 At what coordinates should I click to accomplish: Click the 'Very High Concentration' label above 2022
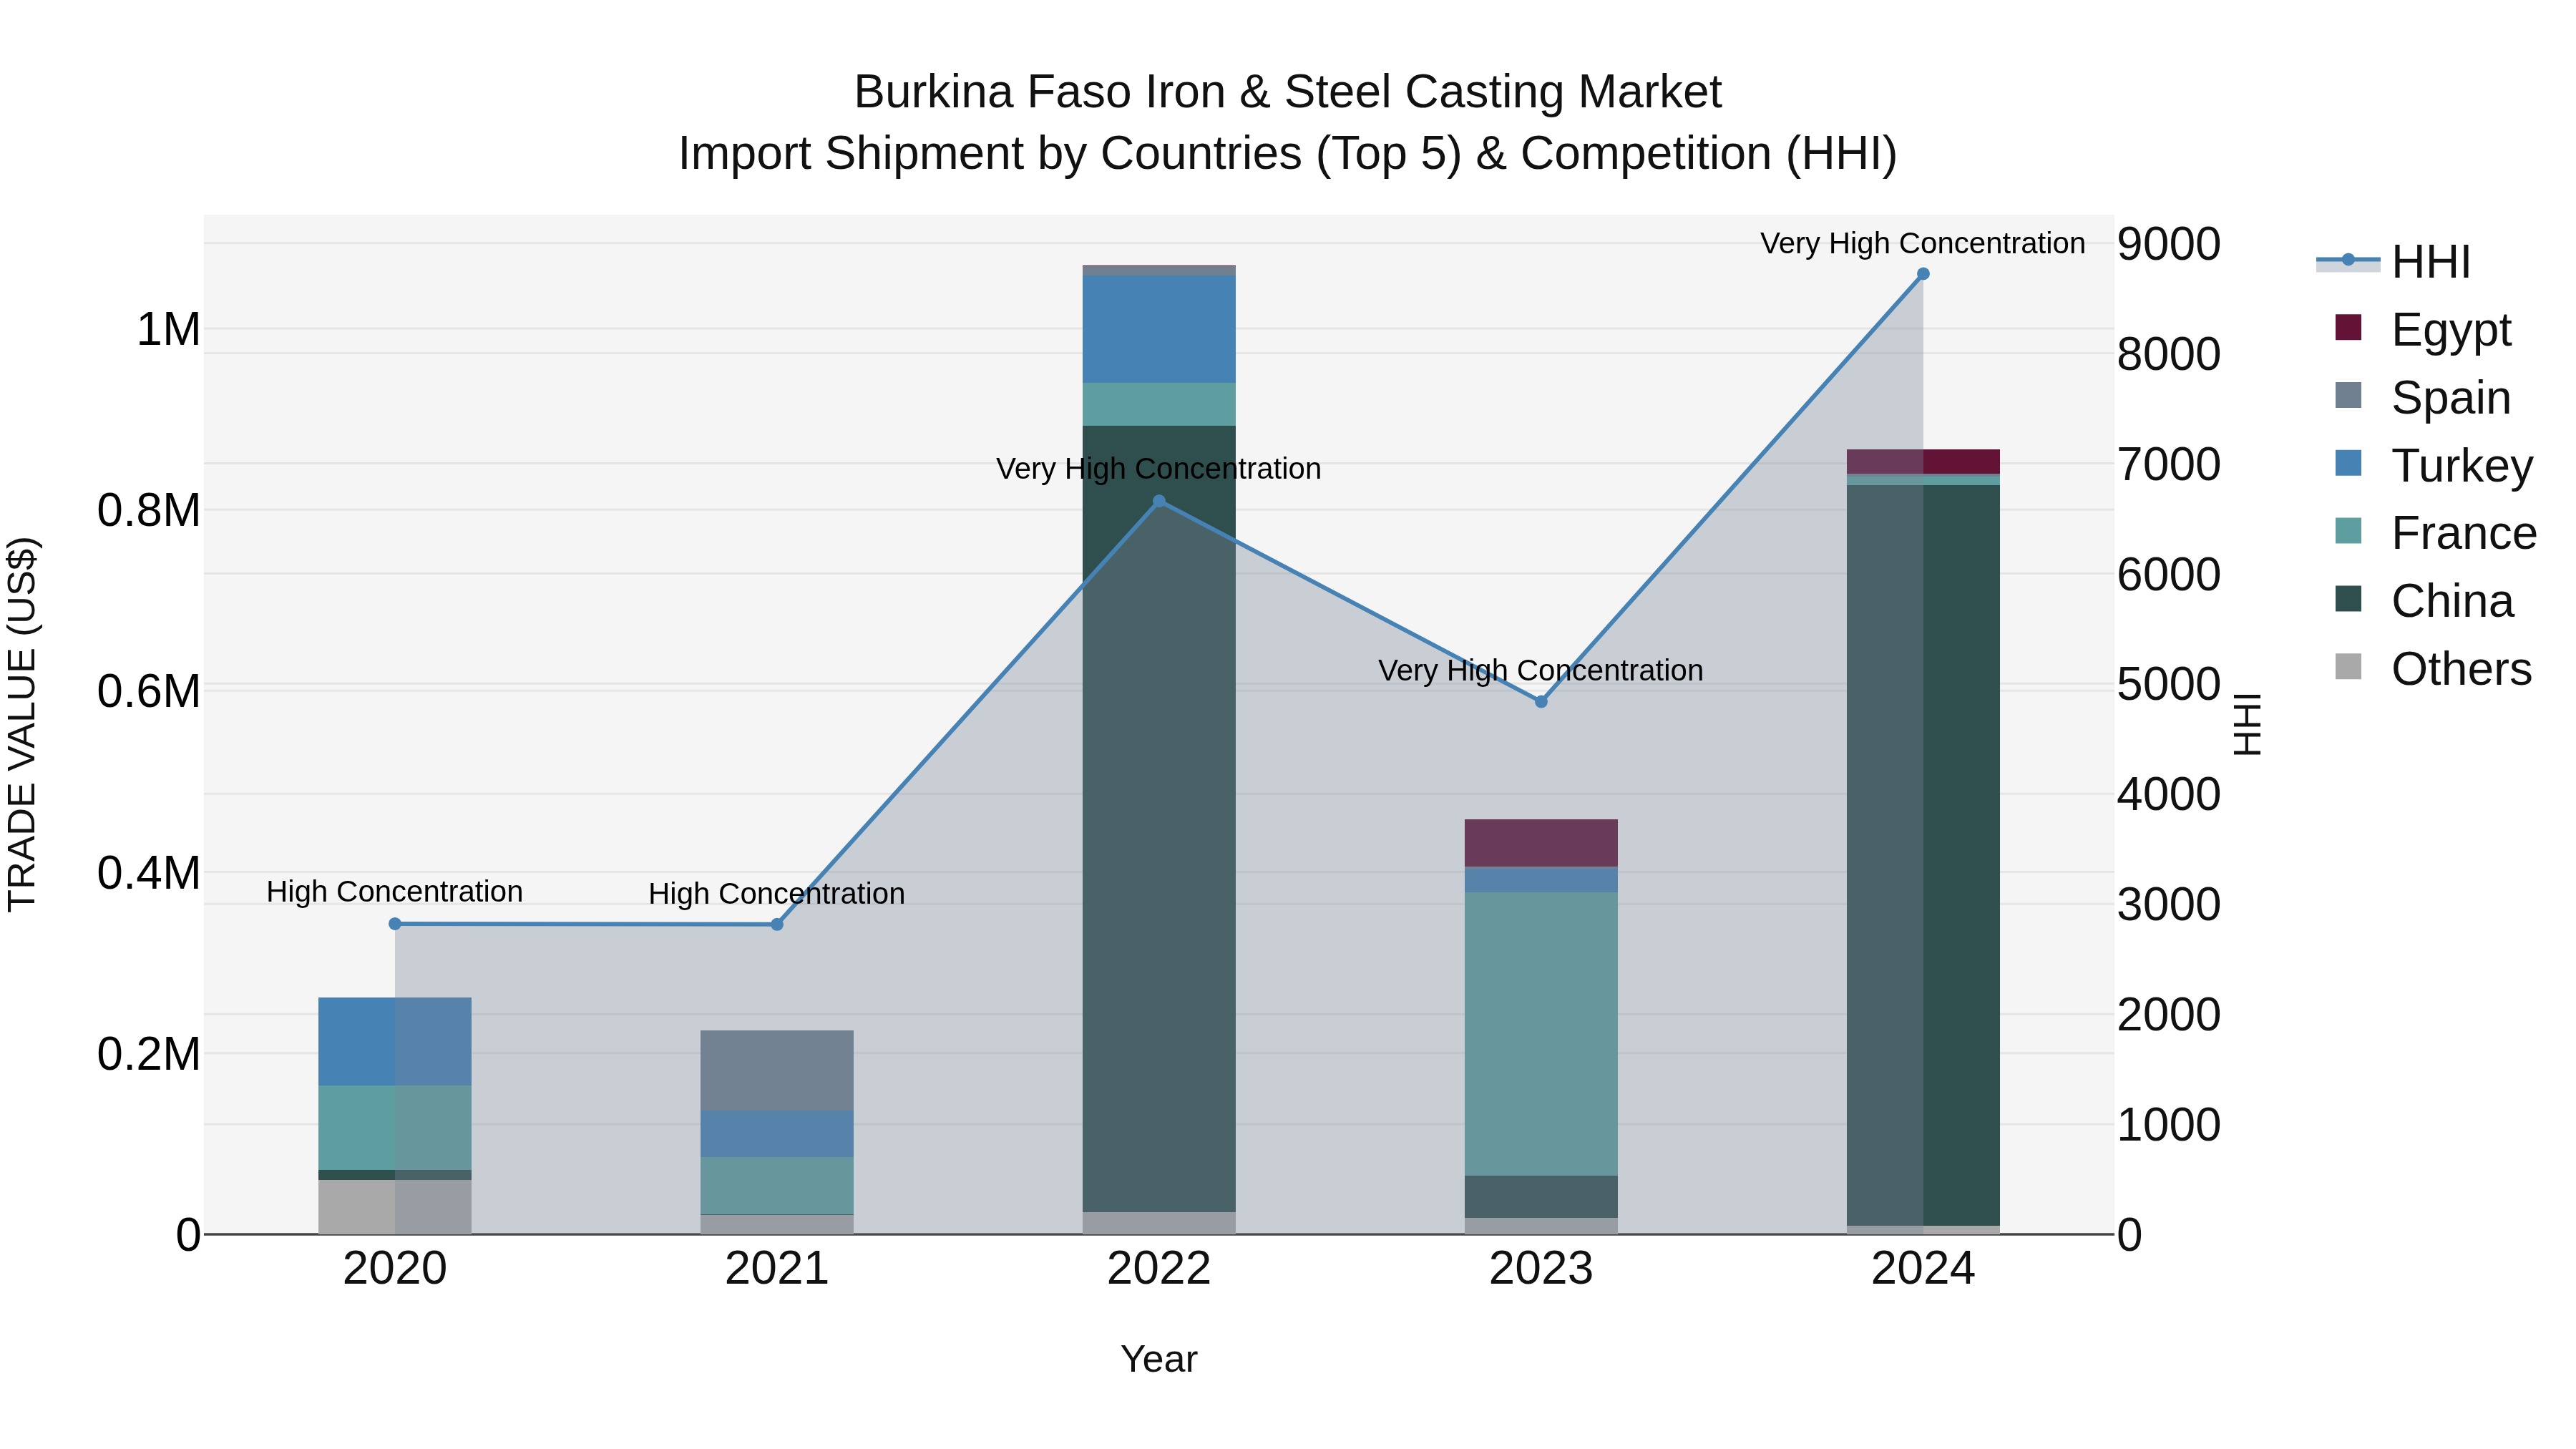pyautogui.click(x=1159, y=468)
